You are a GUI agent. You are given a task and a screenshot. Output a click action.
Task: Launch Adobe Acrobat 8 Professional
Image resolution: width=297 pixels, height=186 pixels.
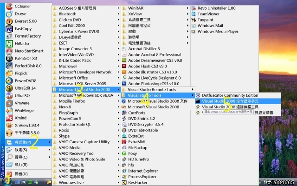coord(155,55)
